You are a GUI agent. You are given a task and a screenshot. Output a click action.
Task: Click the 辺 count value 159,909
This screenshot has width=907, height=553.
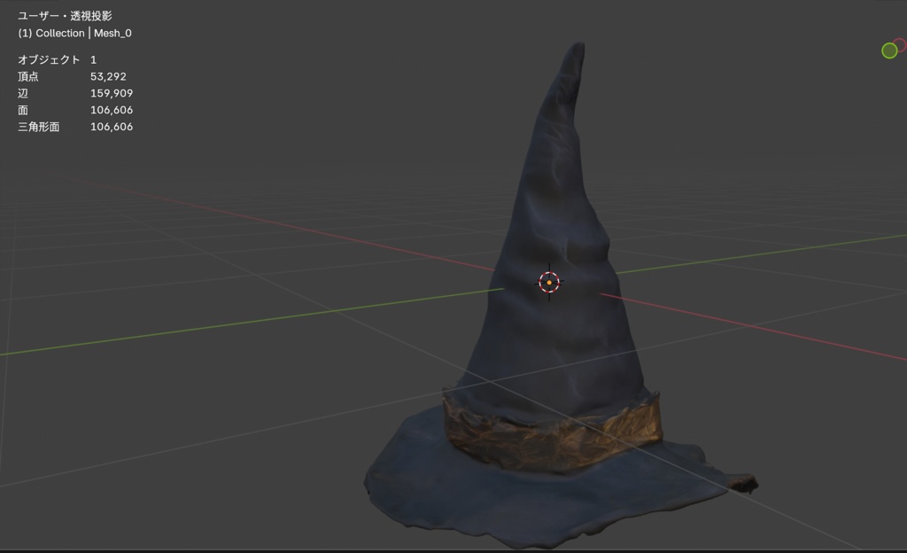pyautogui.click(x=112, y=93)
